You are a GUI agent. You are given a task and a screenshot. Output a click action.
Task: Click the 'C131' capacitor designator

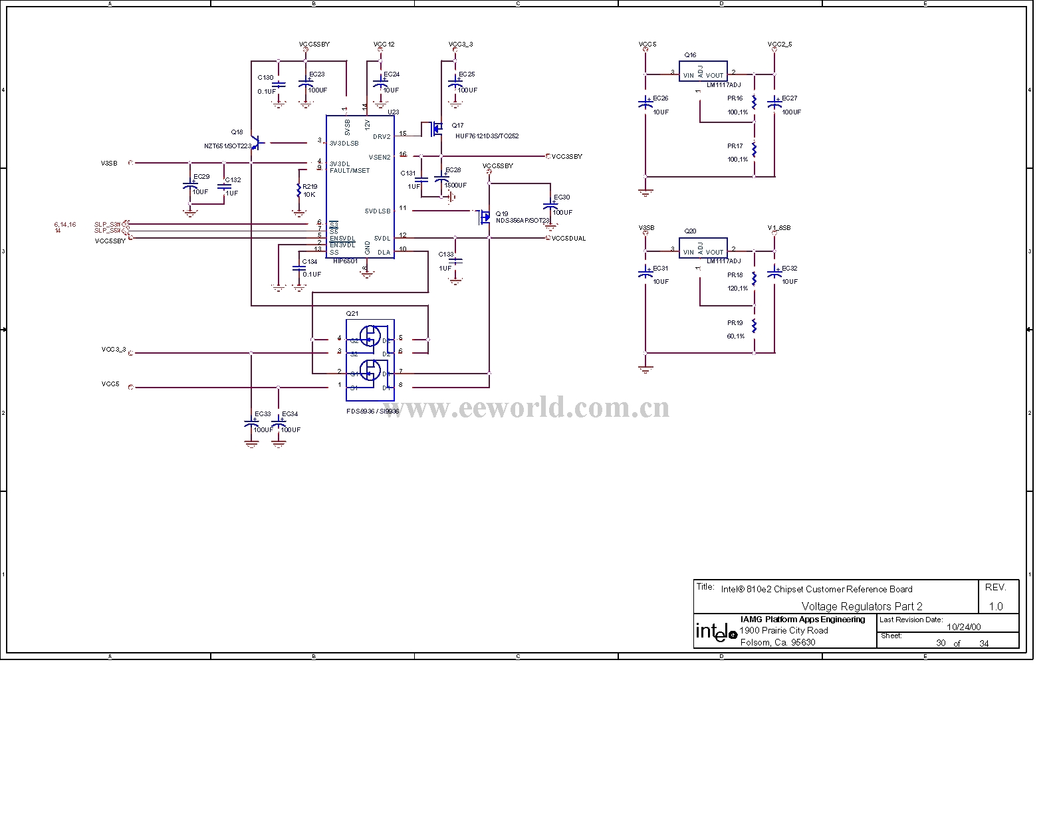408,174
